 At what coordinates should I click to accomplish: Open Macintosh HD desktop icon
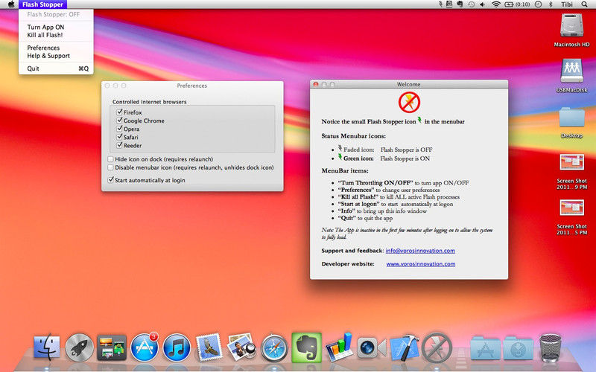click(x=571, y=26)
